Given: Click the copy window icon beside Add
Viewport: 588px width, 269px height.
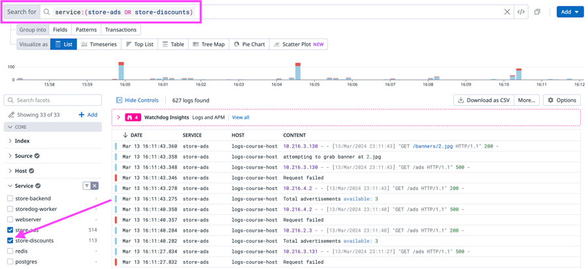Looking at the screenshot, I should pyautogui.click(x=538, y=12).
